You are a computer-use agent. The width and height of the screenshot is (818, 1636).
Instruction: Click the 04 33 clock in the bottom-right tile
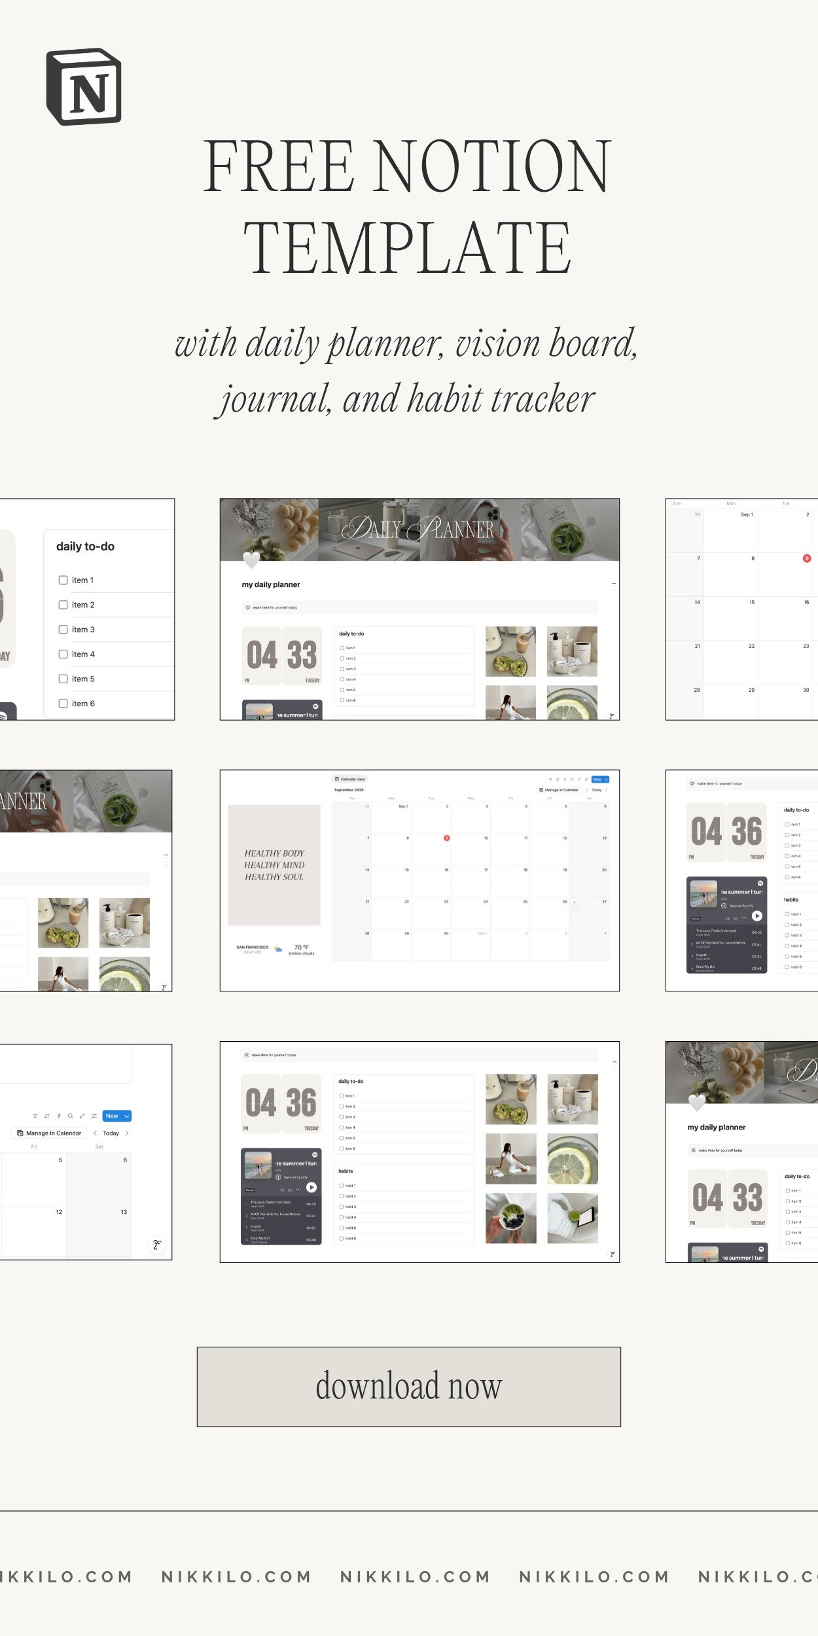pos(728,1198)
